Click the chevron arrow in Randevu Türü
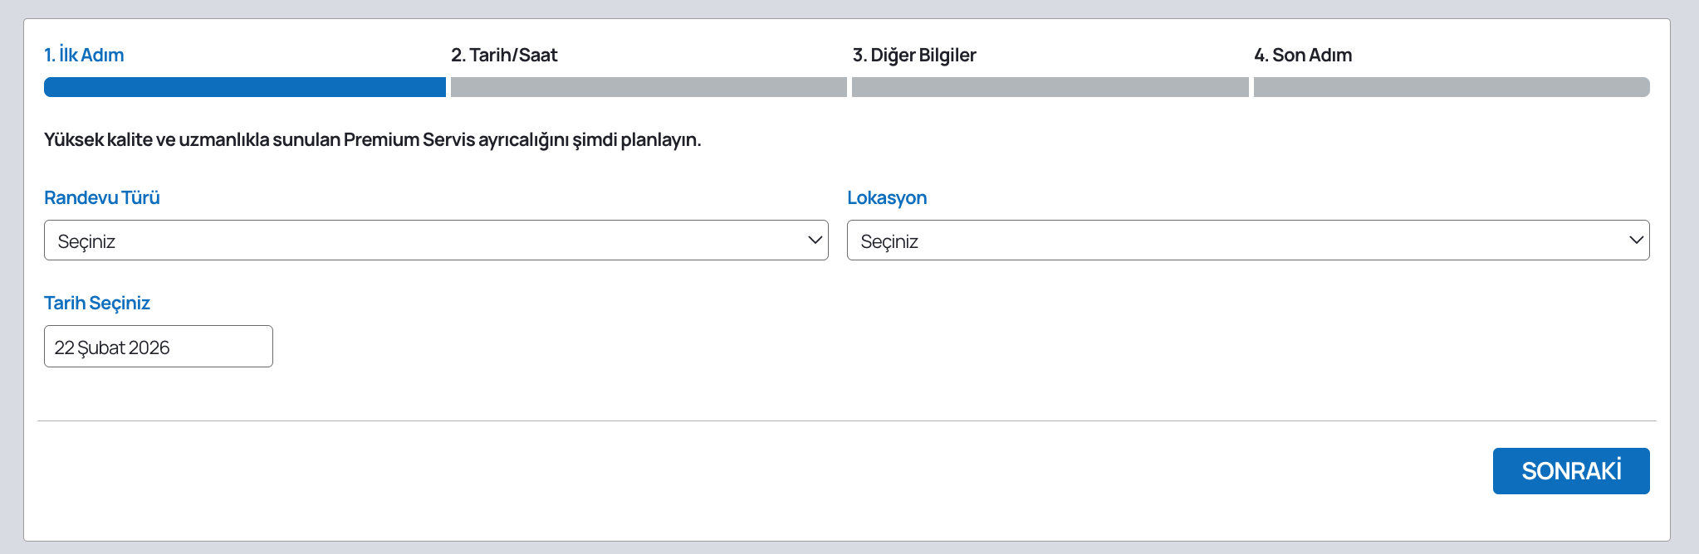Image resolution: width=1699 pixels, height=554 pixels. pos(815,241)
